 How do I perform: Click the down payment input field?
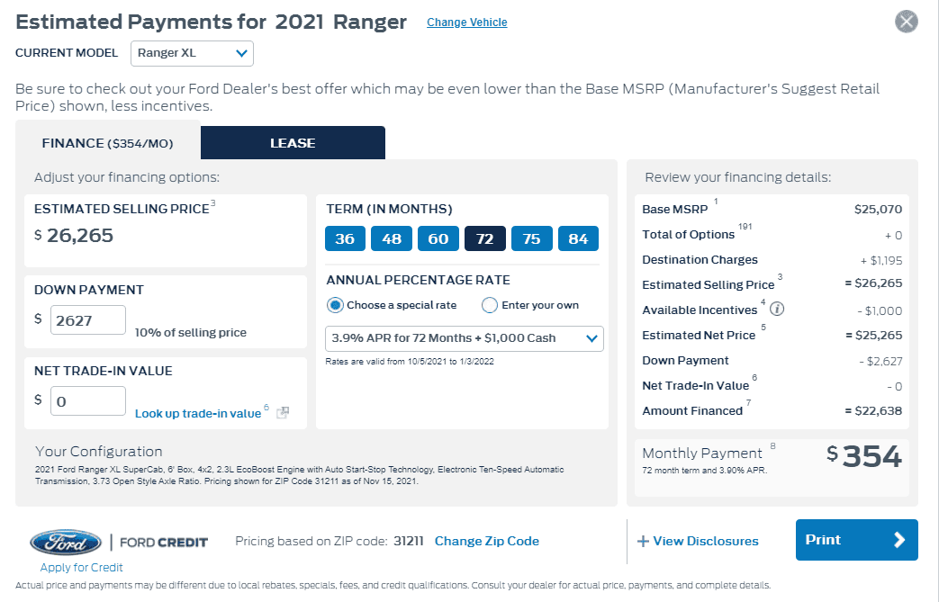tap(88, 320)
